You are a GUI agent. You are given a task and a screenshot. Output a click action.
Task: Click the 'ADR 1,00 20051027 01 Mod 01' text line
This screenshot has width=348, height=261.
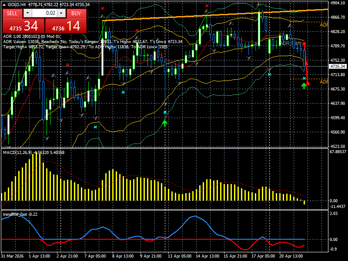coord(32,37)
